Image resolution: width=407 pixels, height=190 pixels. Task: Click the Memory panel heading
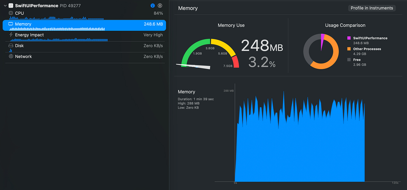[188, 8]
